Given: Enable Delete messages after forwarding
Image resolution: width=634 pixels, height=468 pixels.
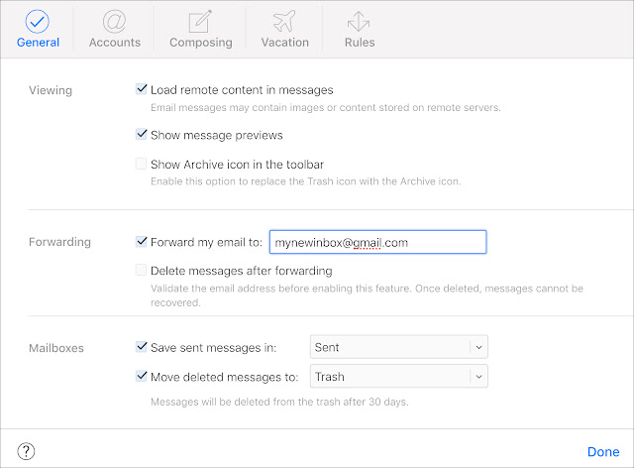Looking at the screenshot, I should pos(141,270).
